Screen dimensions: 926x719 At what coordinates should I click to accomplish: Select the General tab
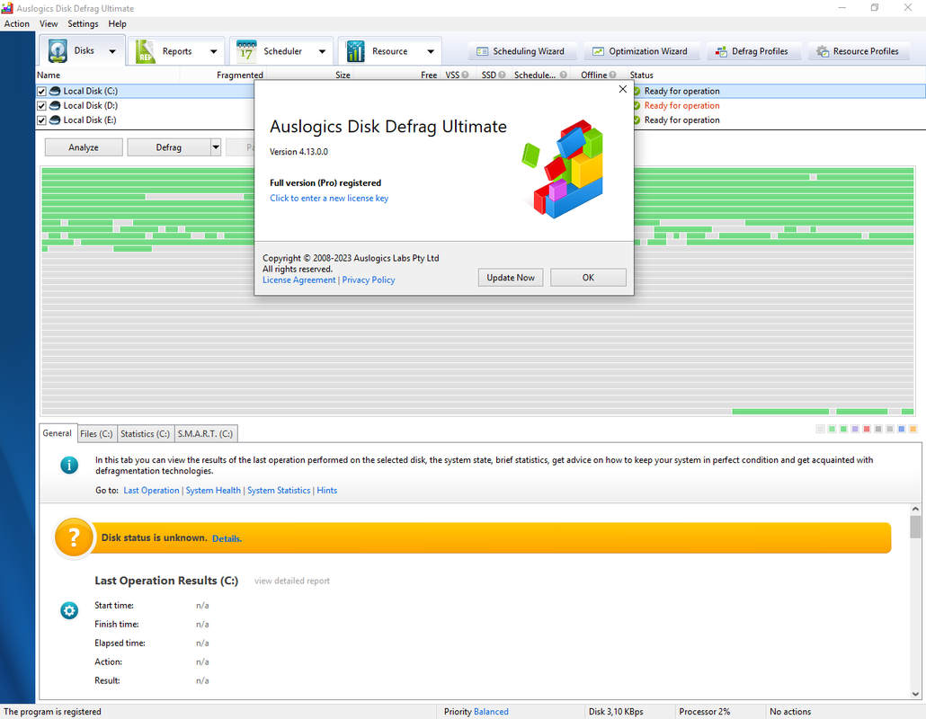pyautogui.click(x=58, y=433)
